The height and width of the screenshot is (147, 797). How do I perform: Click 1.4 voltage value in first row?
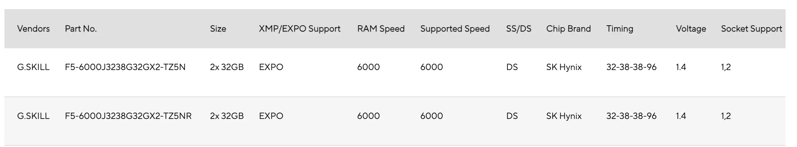681,67
